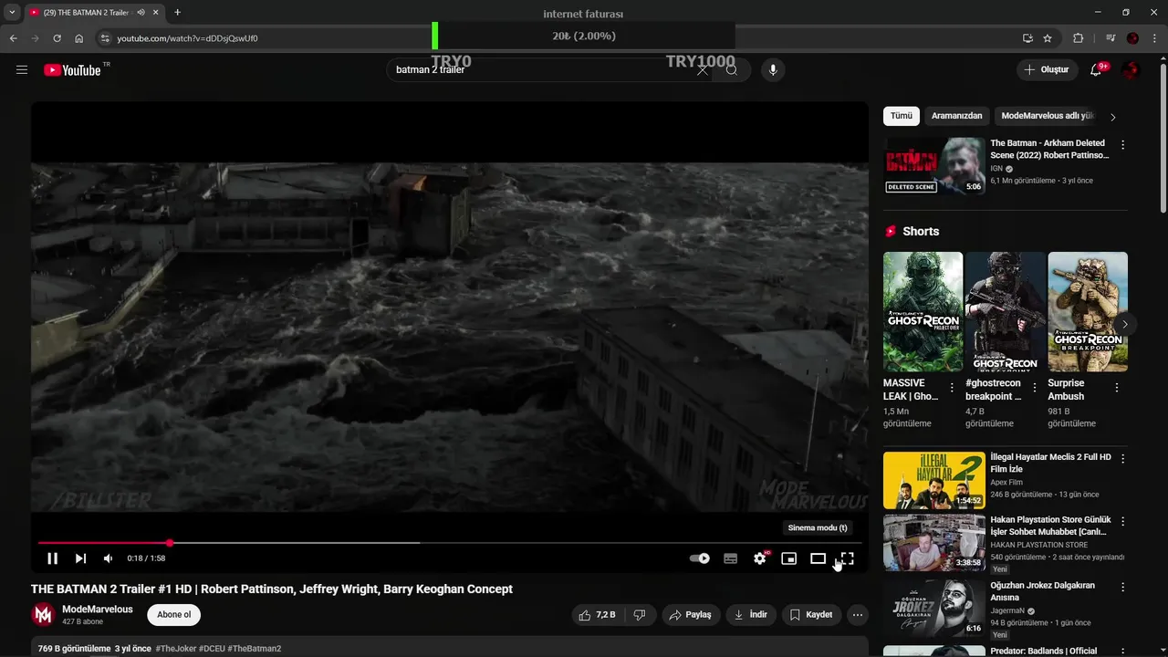
Task: Click the Oluştur create button
Action: click(1047, 69)
